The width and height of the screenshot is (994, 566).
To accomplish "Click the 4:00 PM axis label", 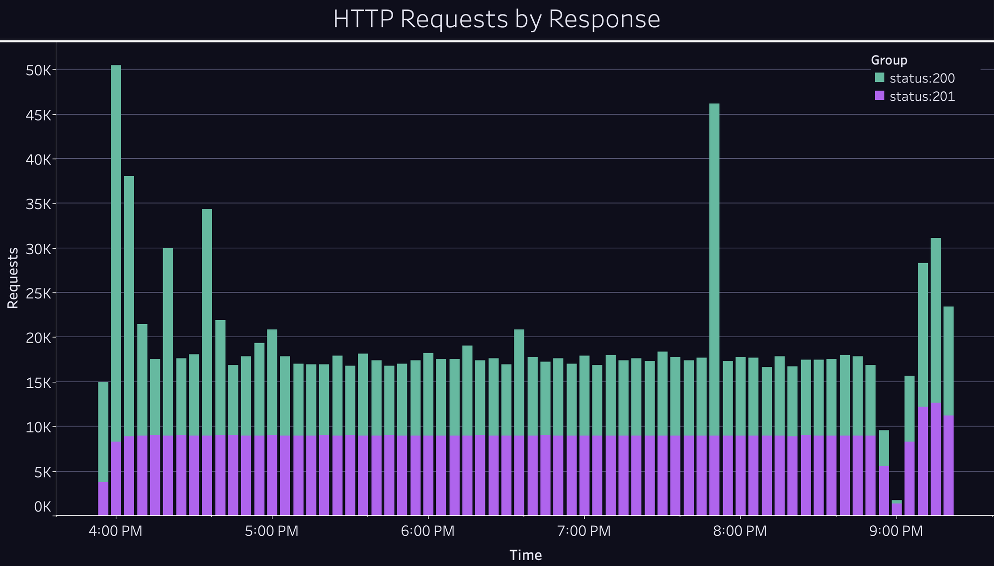I will click(x=116, y=531).
